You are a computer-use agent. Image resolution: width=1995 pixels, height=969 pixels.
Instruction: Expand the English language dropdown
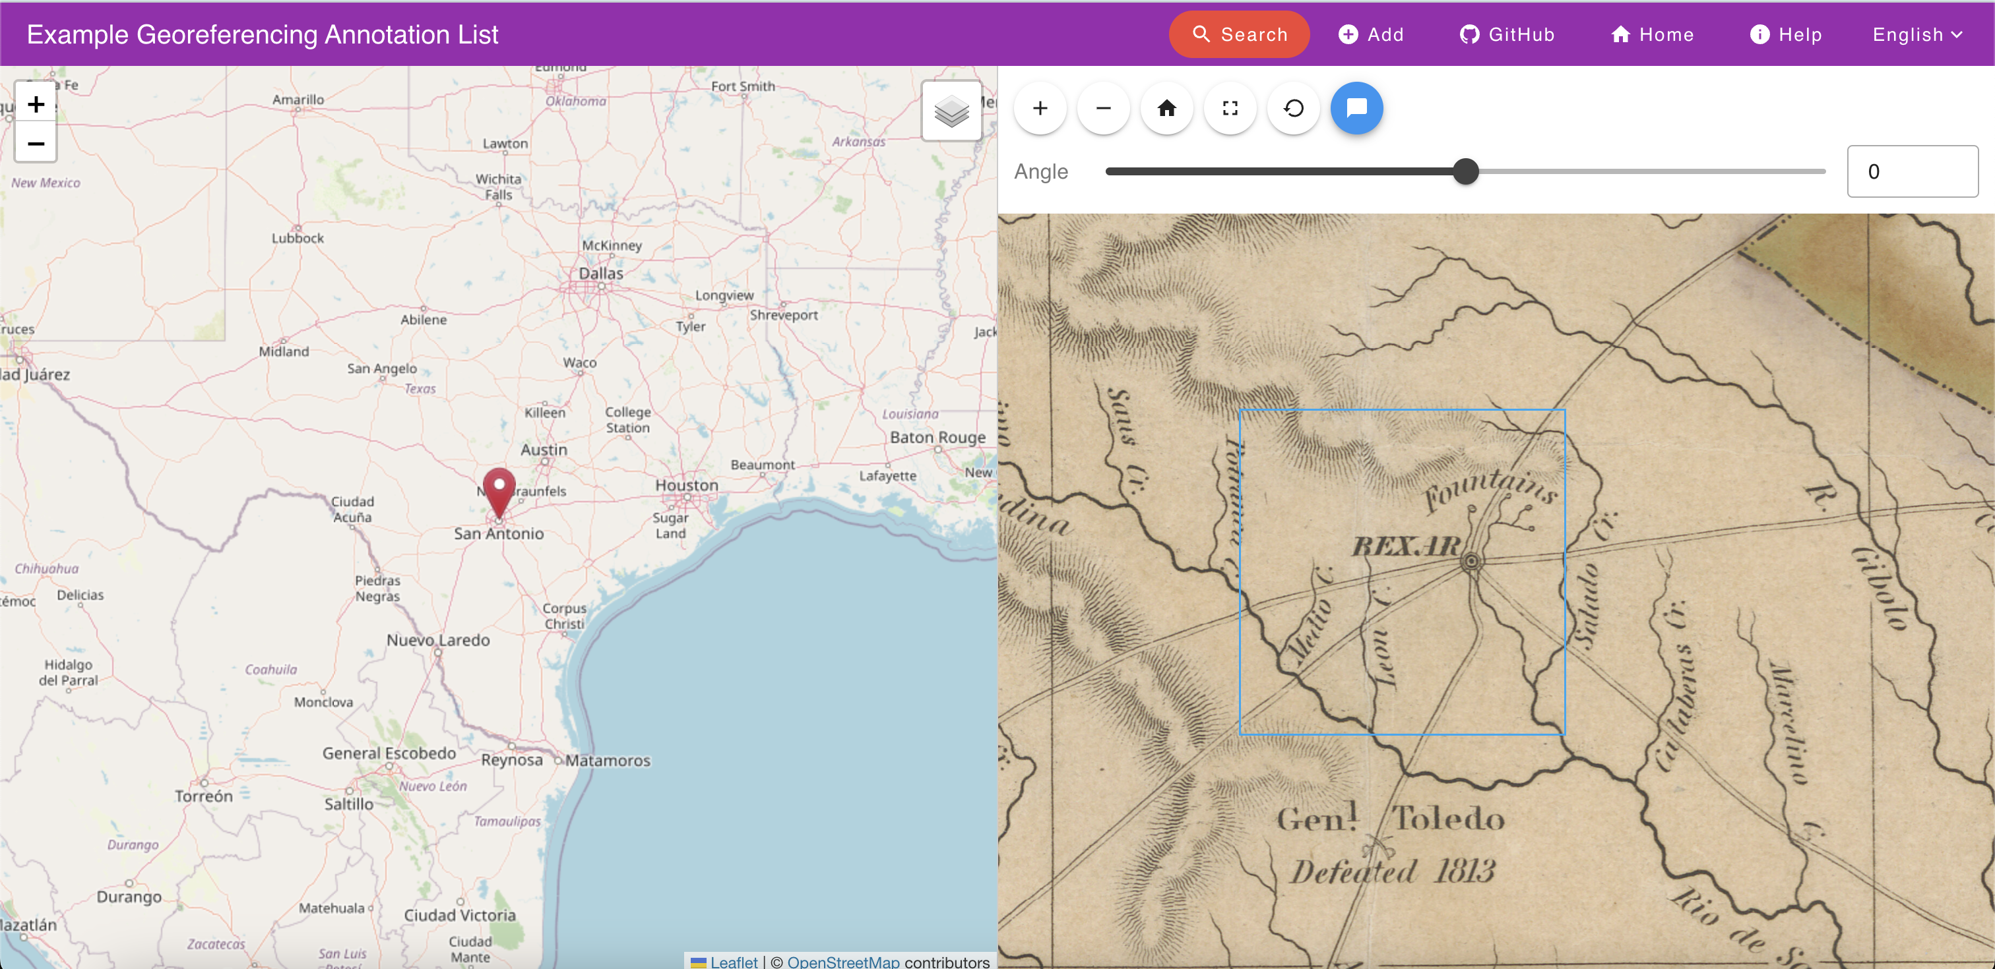(1918, 35)
